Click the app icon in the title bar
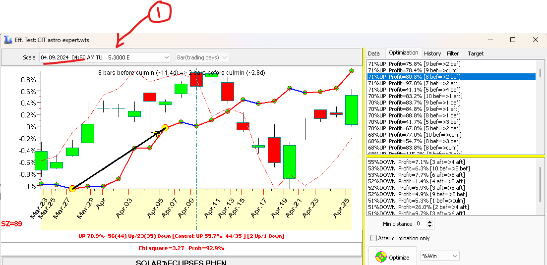Screen dimensions: 547x265 [x=8, y=40]
